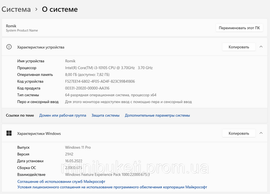This screenshot has height=194, width=270.
Task: Click the info icon beside Характеристики устройства
Action: point(9,47)
